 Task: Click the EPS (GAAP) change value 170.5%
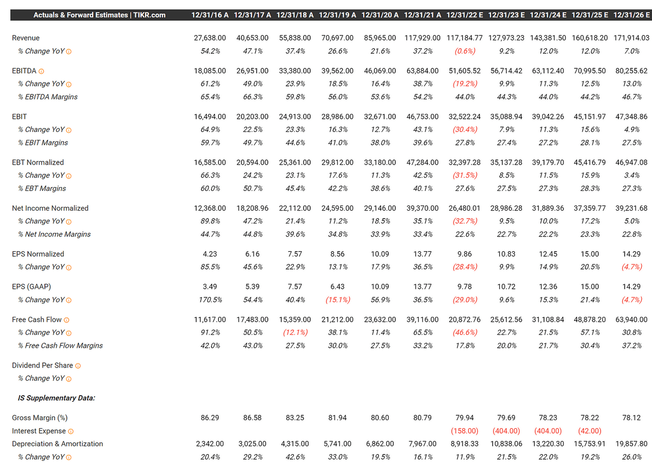210,300
